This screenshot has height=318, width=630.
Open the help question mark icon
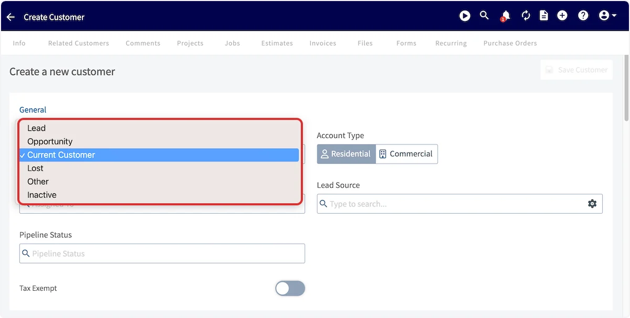click(583, 16)
